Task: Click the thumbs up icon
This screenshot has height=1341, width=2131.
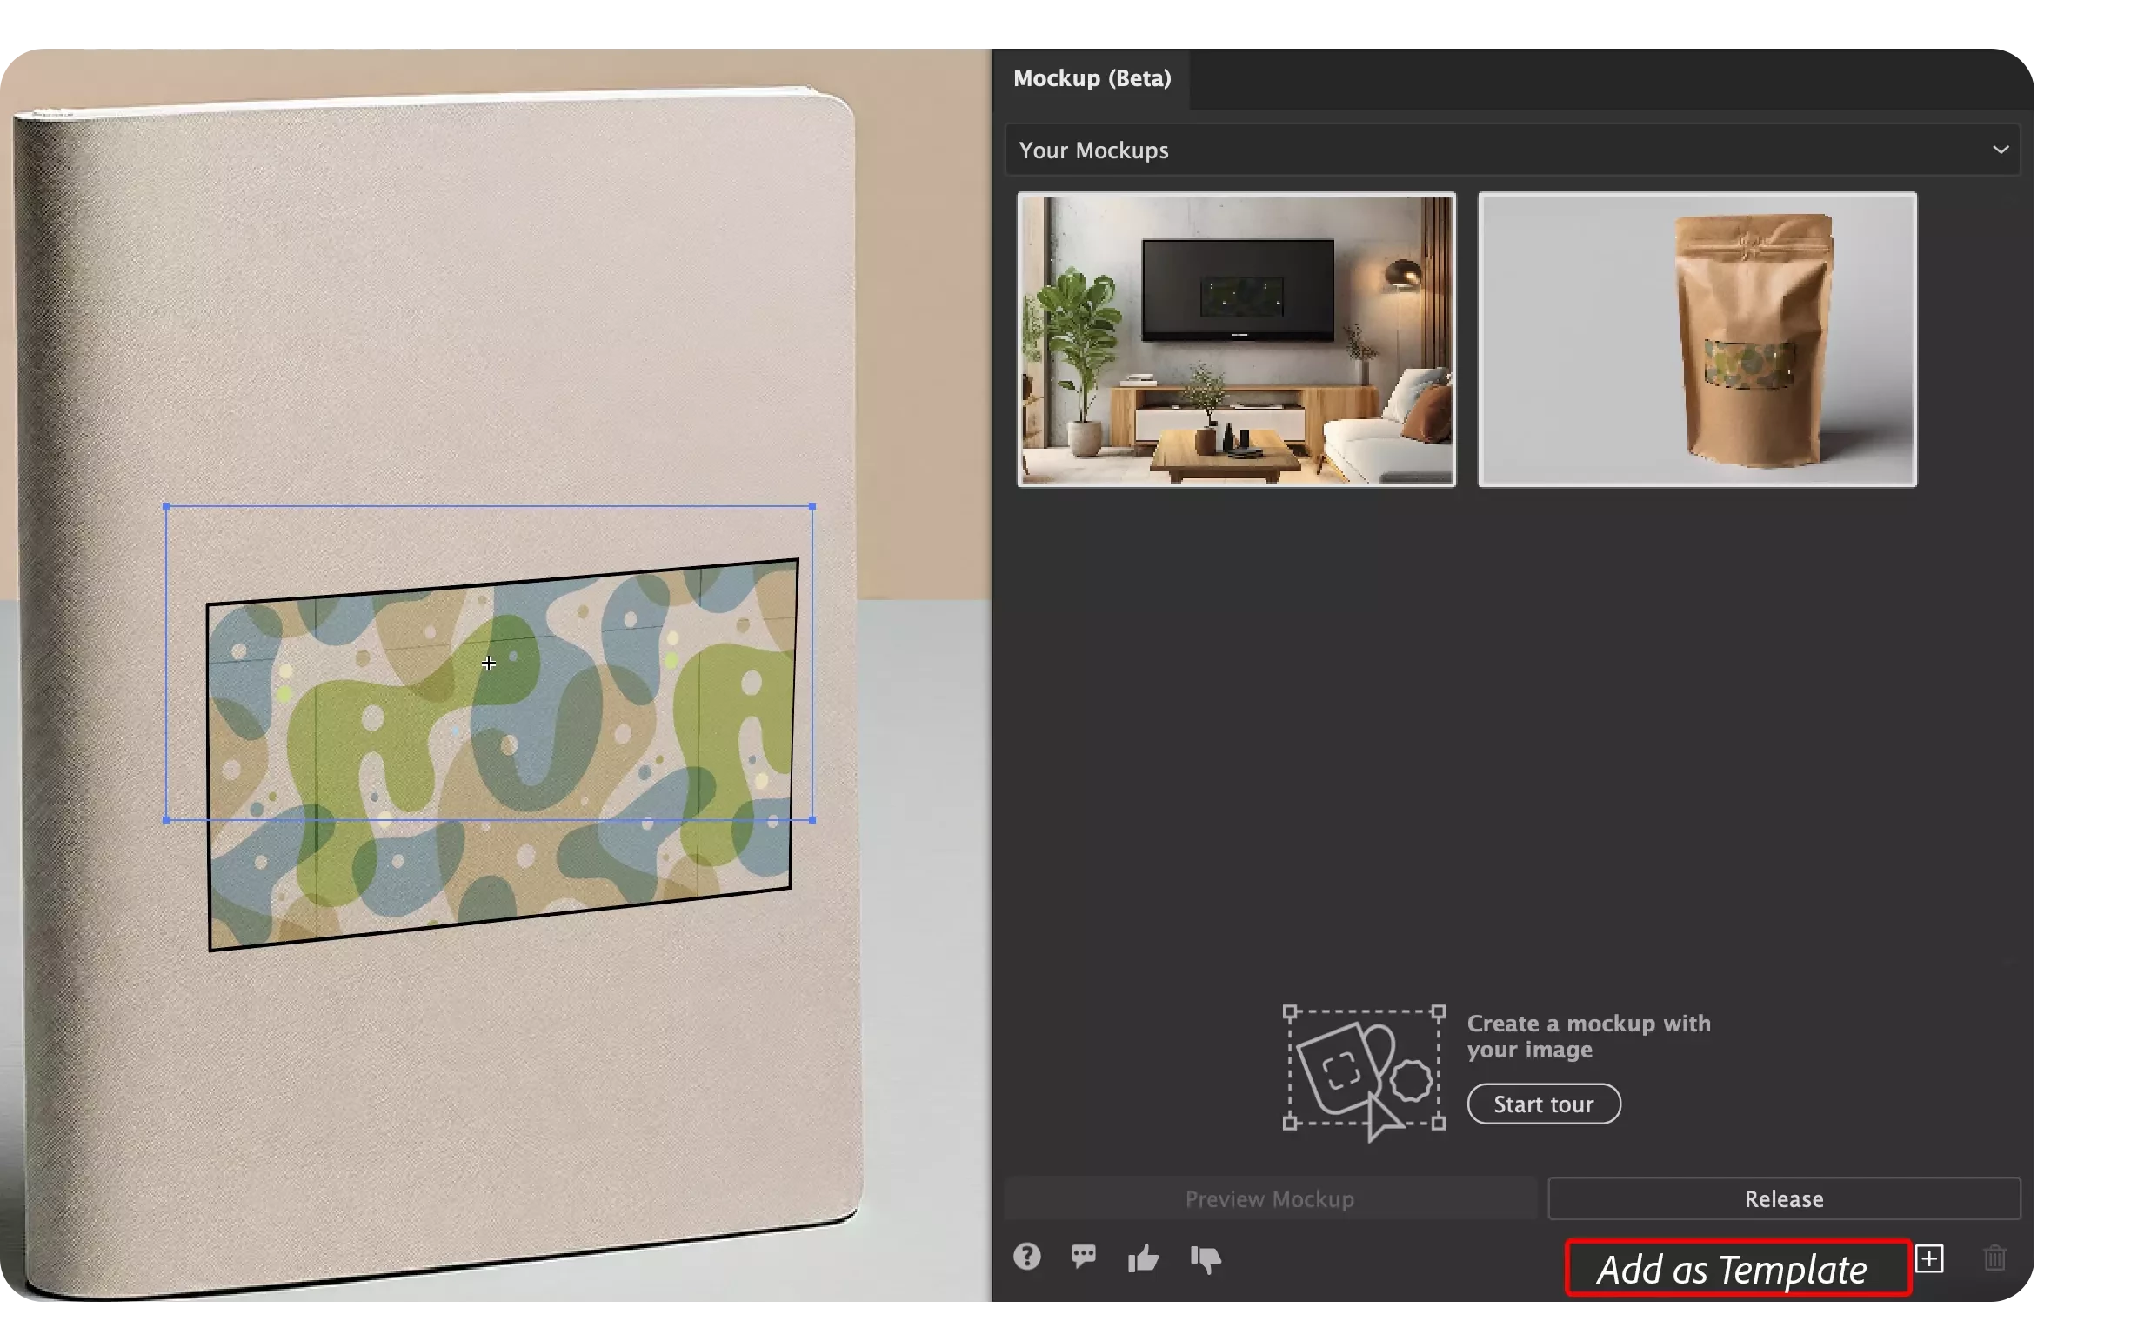Action: (x=1143, y=1258)
